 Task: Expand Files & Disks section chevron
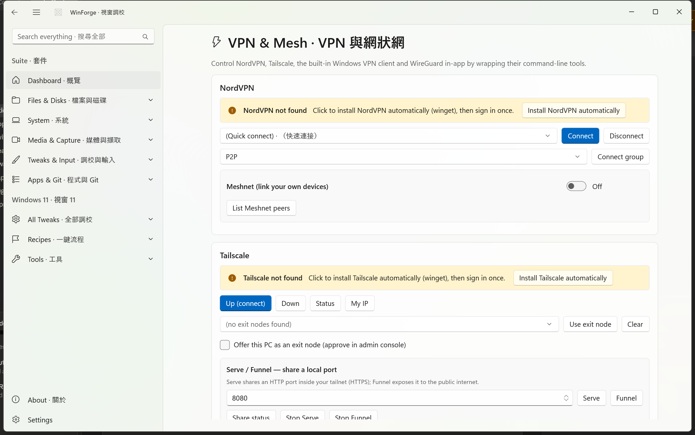tap(151, 100)
